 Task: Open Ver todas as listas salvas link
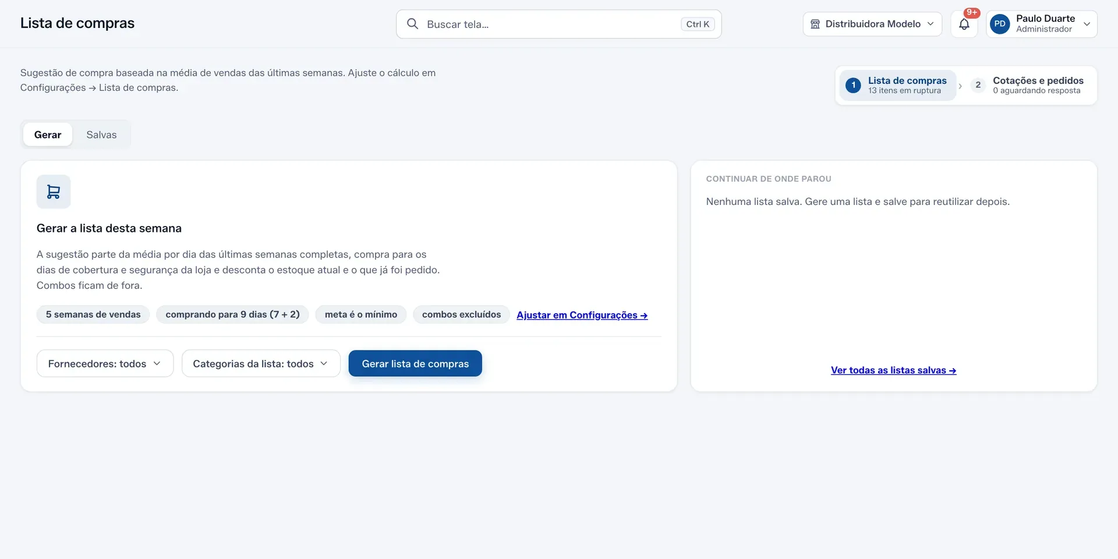point(893,370)
